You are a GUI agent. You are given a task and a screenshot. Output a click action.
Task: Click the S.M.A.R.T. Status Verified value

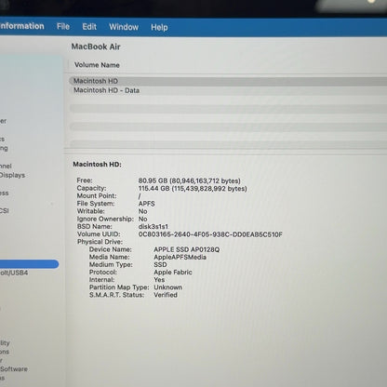(166, 295)
